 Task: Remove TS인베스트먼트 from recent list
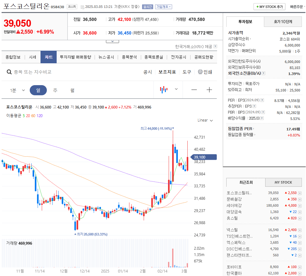[x=300, y=236]
